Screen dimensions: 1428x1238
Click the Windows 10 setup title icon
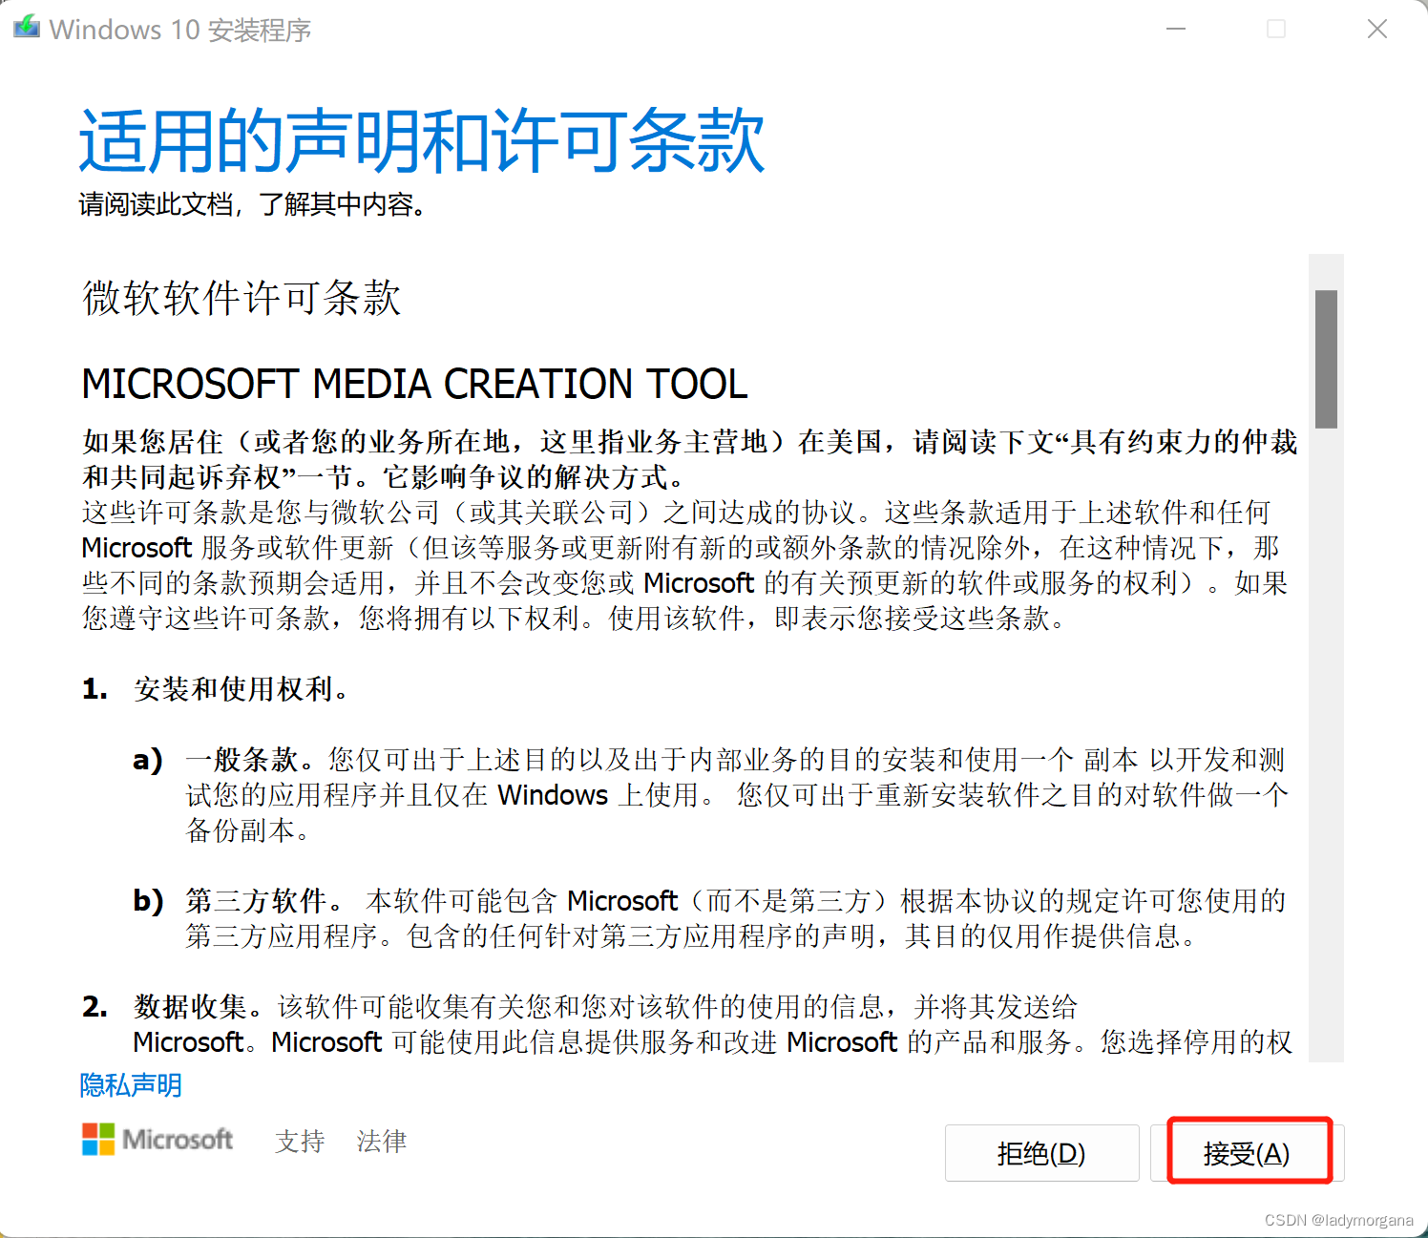[x=26, y=28]
